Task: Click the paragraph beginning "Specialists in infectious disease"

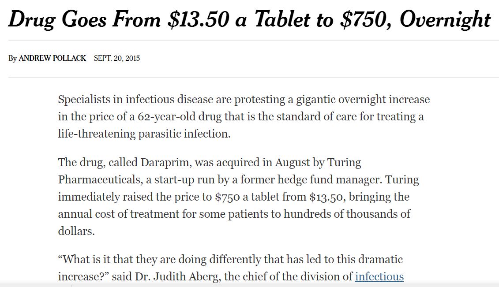Action: pyautogui.click(x=244, y=117)
